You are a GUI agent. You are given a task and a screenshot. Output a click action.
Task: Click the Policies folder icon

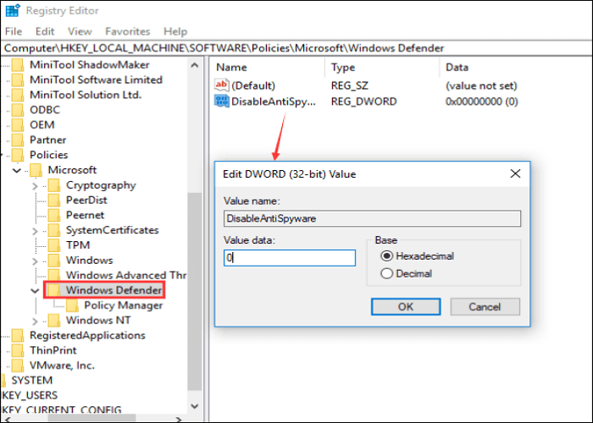[x=18, y=155]
